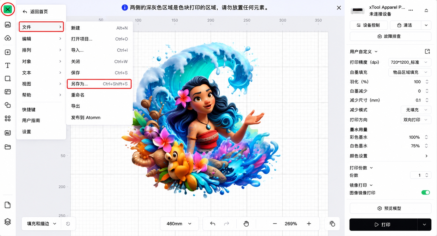Viewport: 437px width, 236px height.
Task: Select 导出 in the file submenu
Action: pos(99,106)
